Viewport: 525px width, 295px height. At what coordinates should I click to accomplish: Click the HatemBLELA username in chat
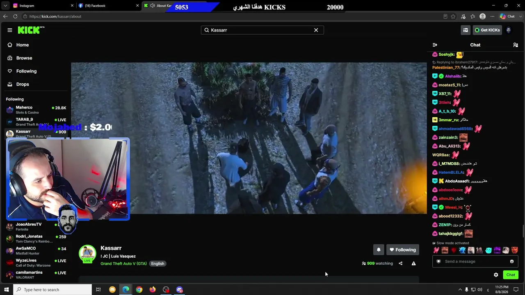451,172
